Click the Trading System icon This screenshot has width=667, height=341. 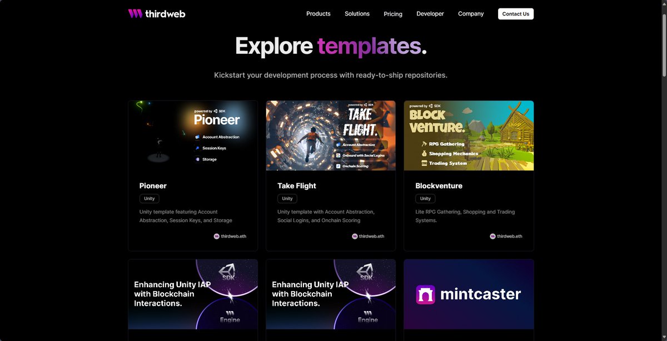pyautogui.click(x=424, y=163)
